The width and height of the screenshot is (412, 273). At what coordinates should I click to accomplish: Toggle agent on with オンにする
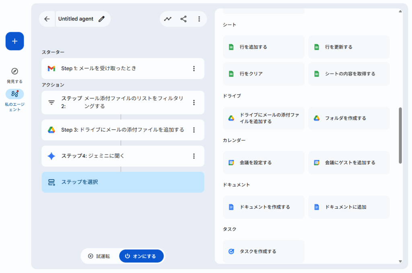point(141,256)
